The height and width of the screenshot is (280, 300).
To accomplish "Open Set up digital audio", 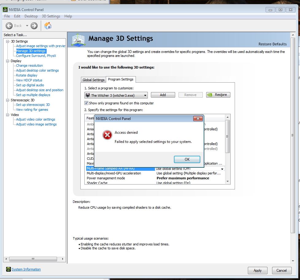I will [30, 85].
